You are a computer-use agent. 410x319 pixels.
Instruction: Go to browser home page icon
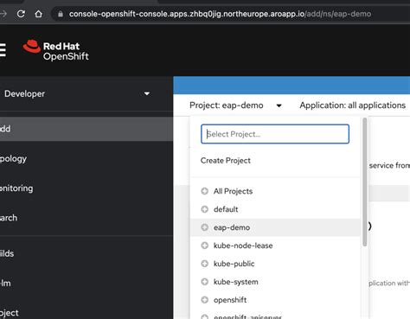coord(38,14)
